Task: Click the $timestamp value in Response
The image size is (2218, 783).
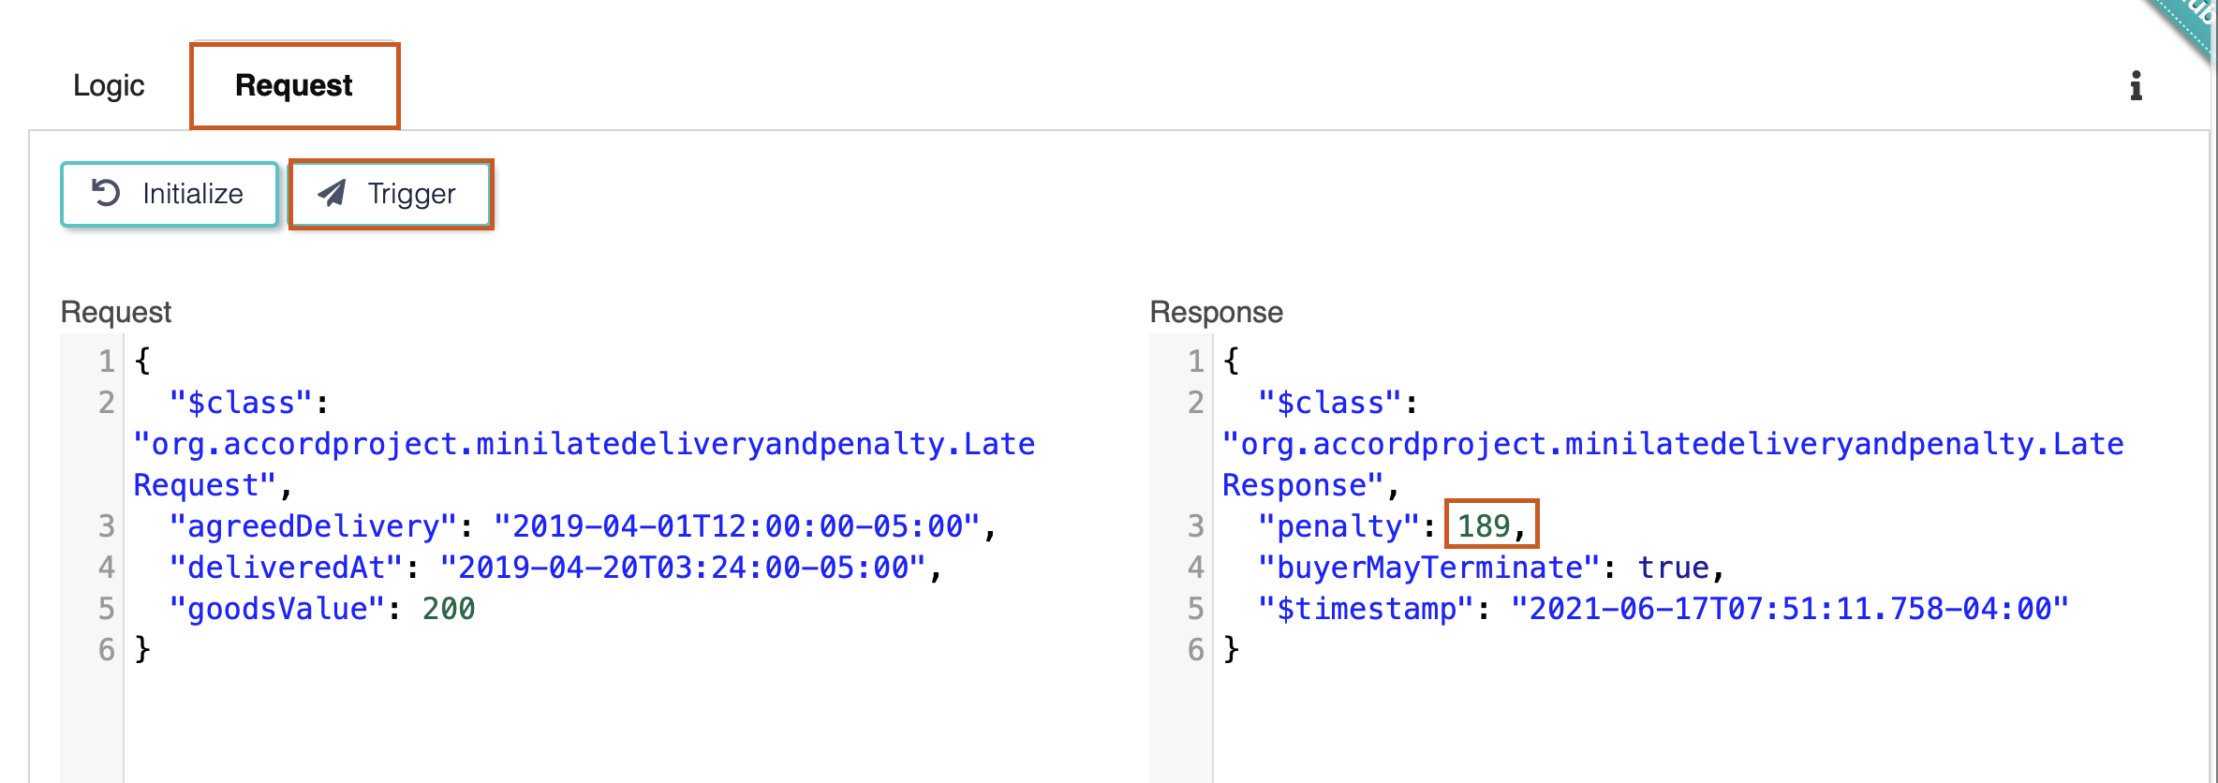Action: click(1789, 609)
